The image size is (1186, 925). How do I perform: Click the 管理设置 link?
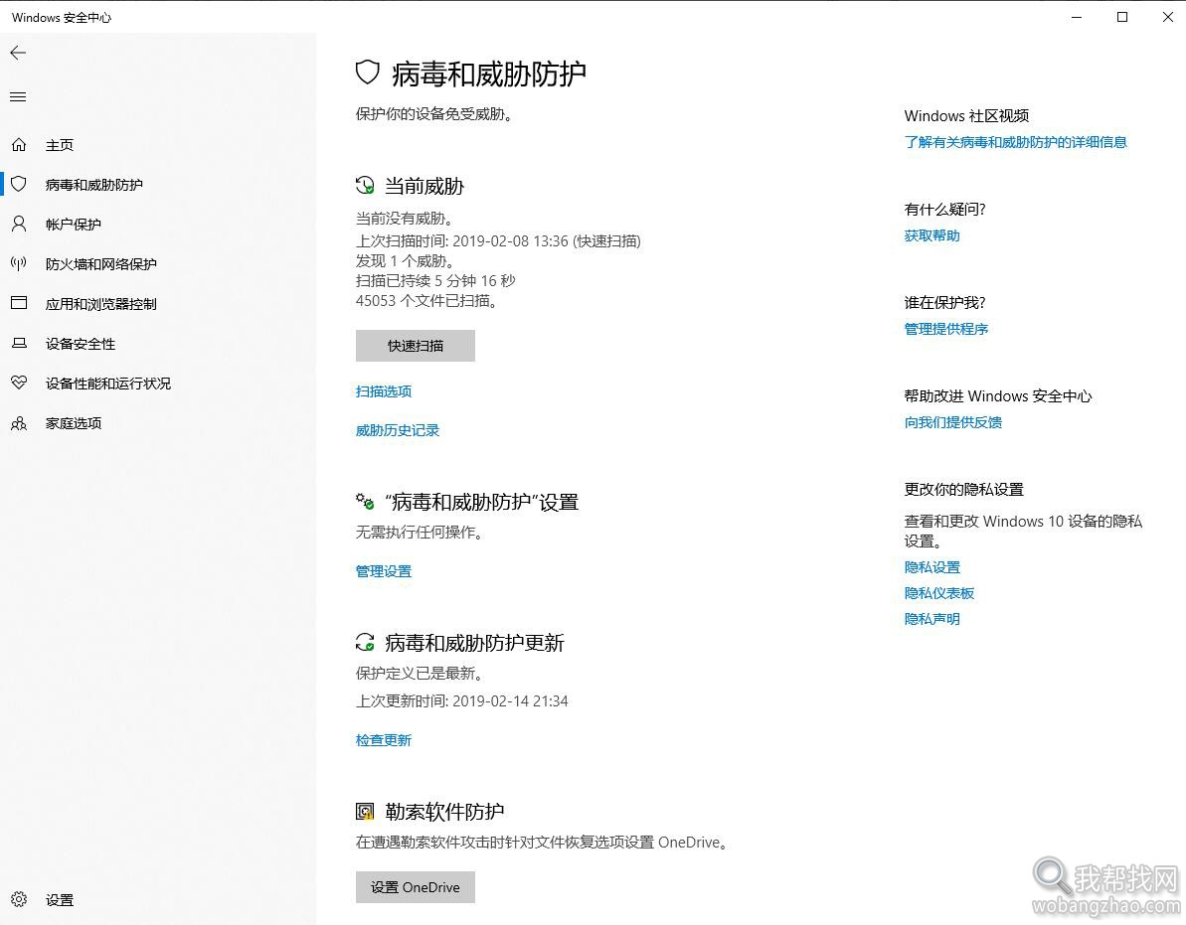point(384,571)
